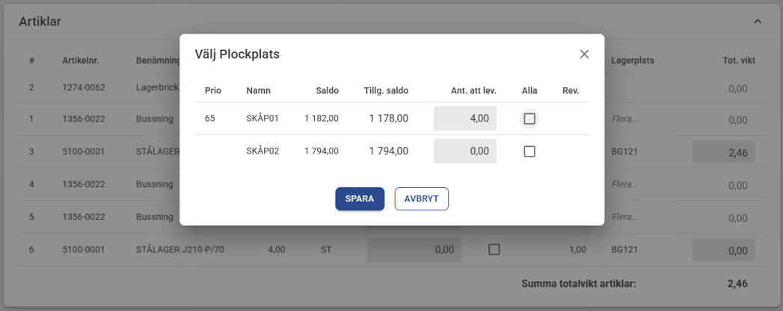
Task: Check Alla checkbox for SKÅP01
Action: (529, 119)
